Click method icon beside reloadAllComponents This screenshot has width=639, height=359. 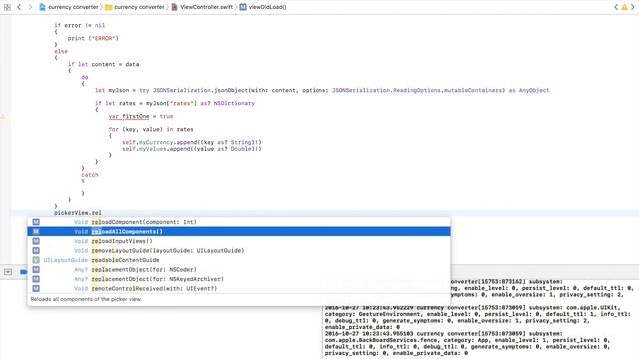click(36, 232)
